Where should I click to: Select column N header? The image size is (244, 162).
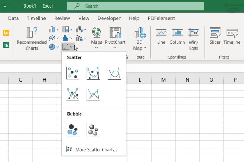tap(187, 80)
